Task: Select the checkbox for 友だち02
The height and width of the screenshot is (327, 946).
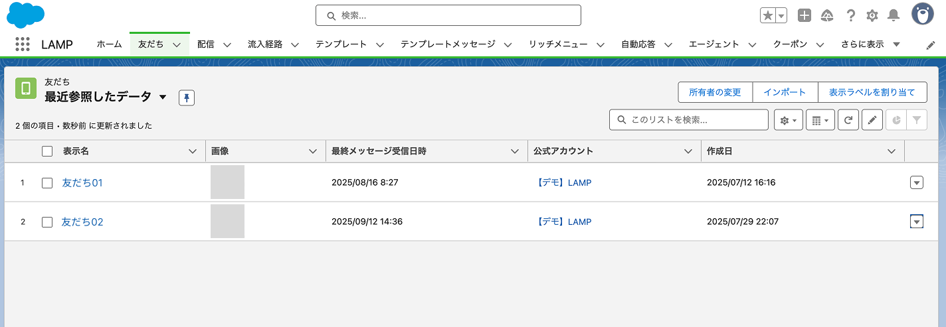Action: [47, 222]
